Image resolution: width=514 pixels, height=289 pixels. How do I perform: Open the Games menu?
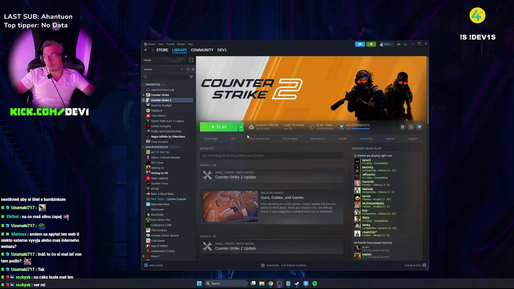(x=181, y=44)
